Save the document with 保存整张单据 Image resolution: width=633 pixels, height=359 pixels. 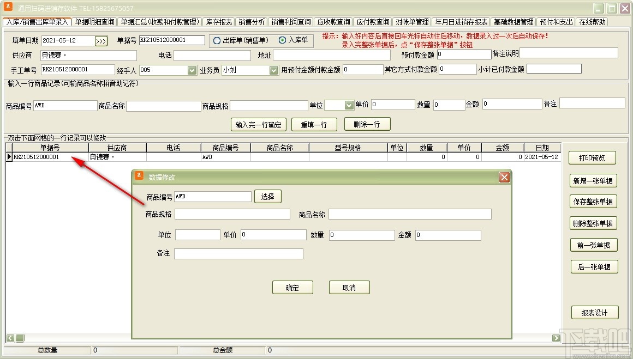point(593,202)
